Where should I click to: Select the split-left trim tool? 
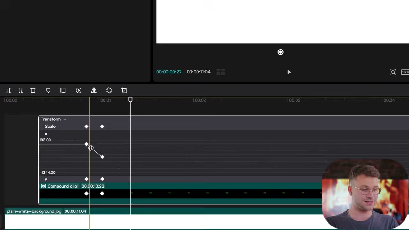[x=9, y=90]
